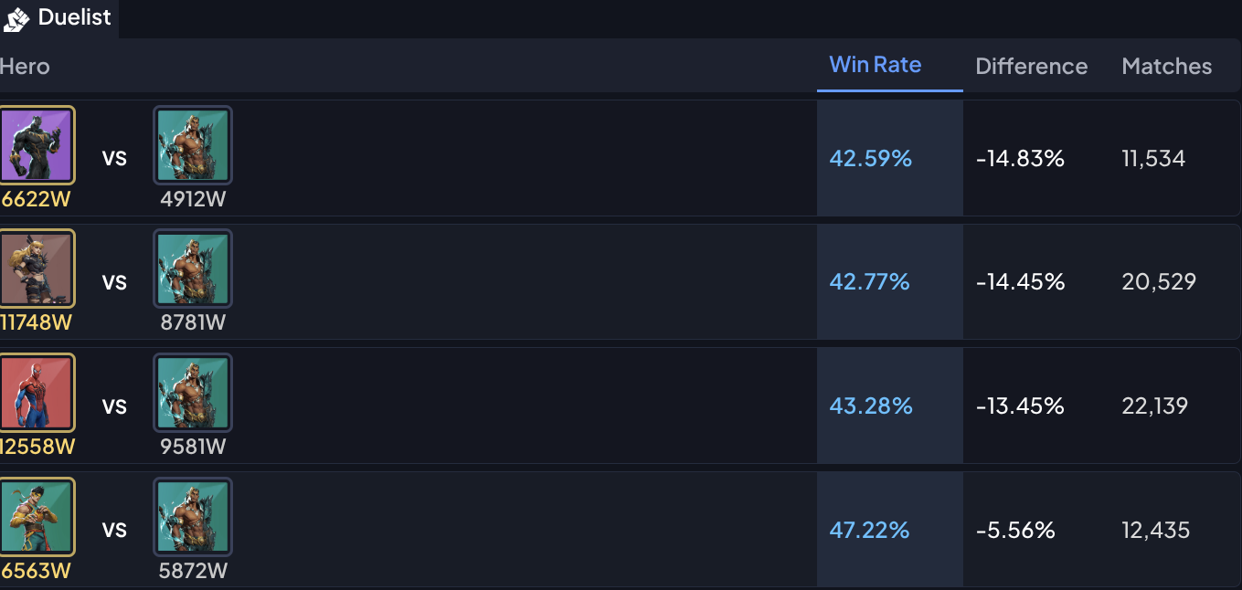The height and width of the screenshot is (590, 1242).
Task: Select the Black Panther hero portrait
Action: tap(37, 145)
